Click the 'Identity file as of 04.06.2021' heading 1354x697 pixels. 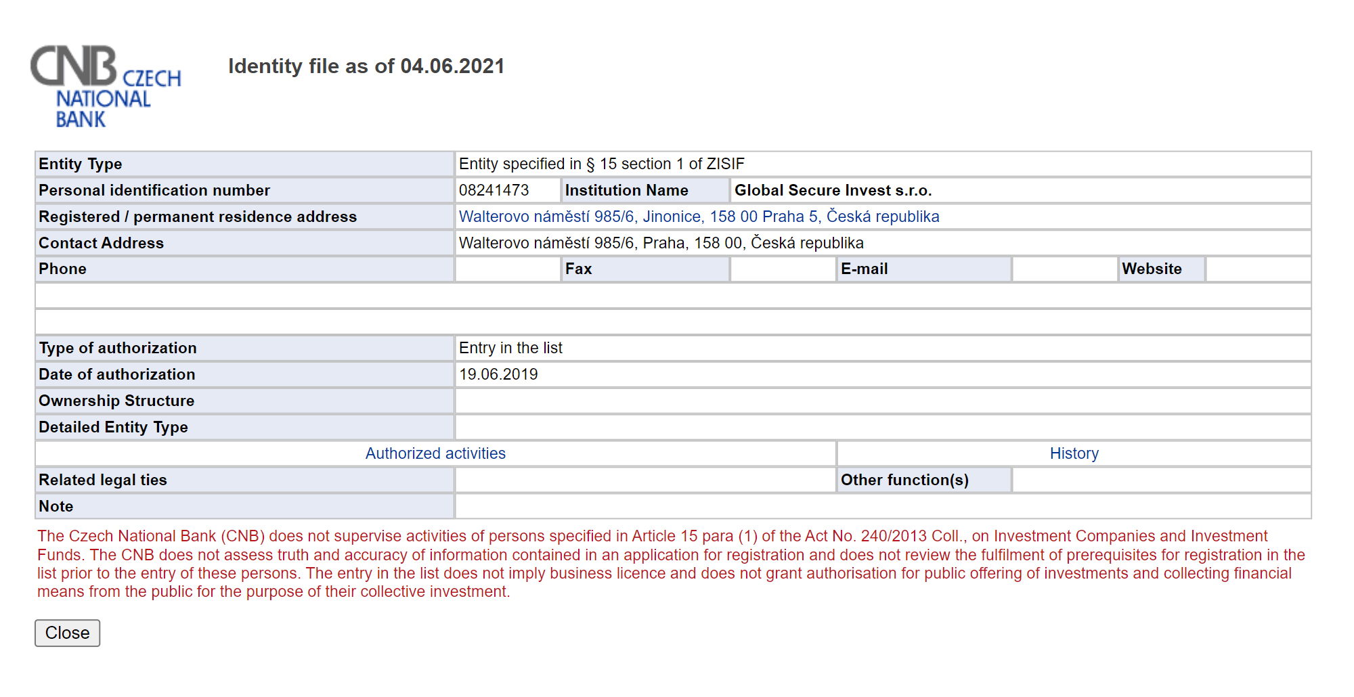[x=366, y=66]
